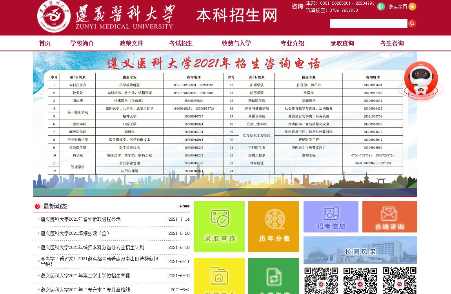
Task: Open the purple 招考信息 tile
Action: point(331,217)
